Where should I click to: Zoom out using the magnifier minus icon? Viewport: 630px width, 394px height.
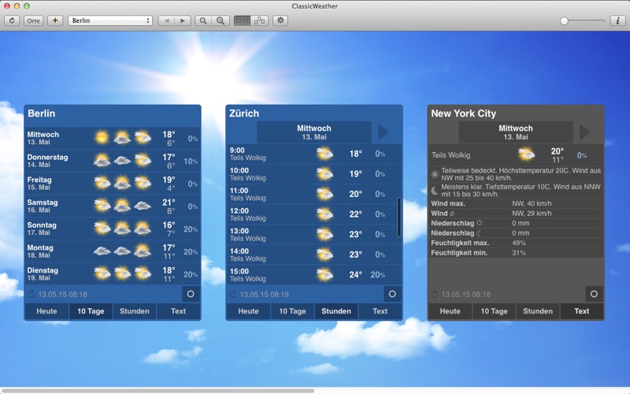[203, 20]
